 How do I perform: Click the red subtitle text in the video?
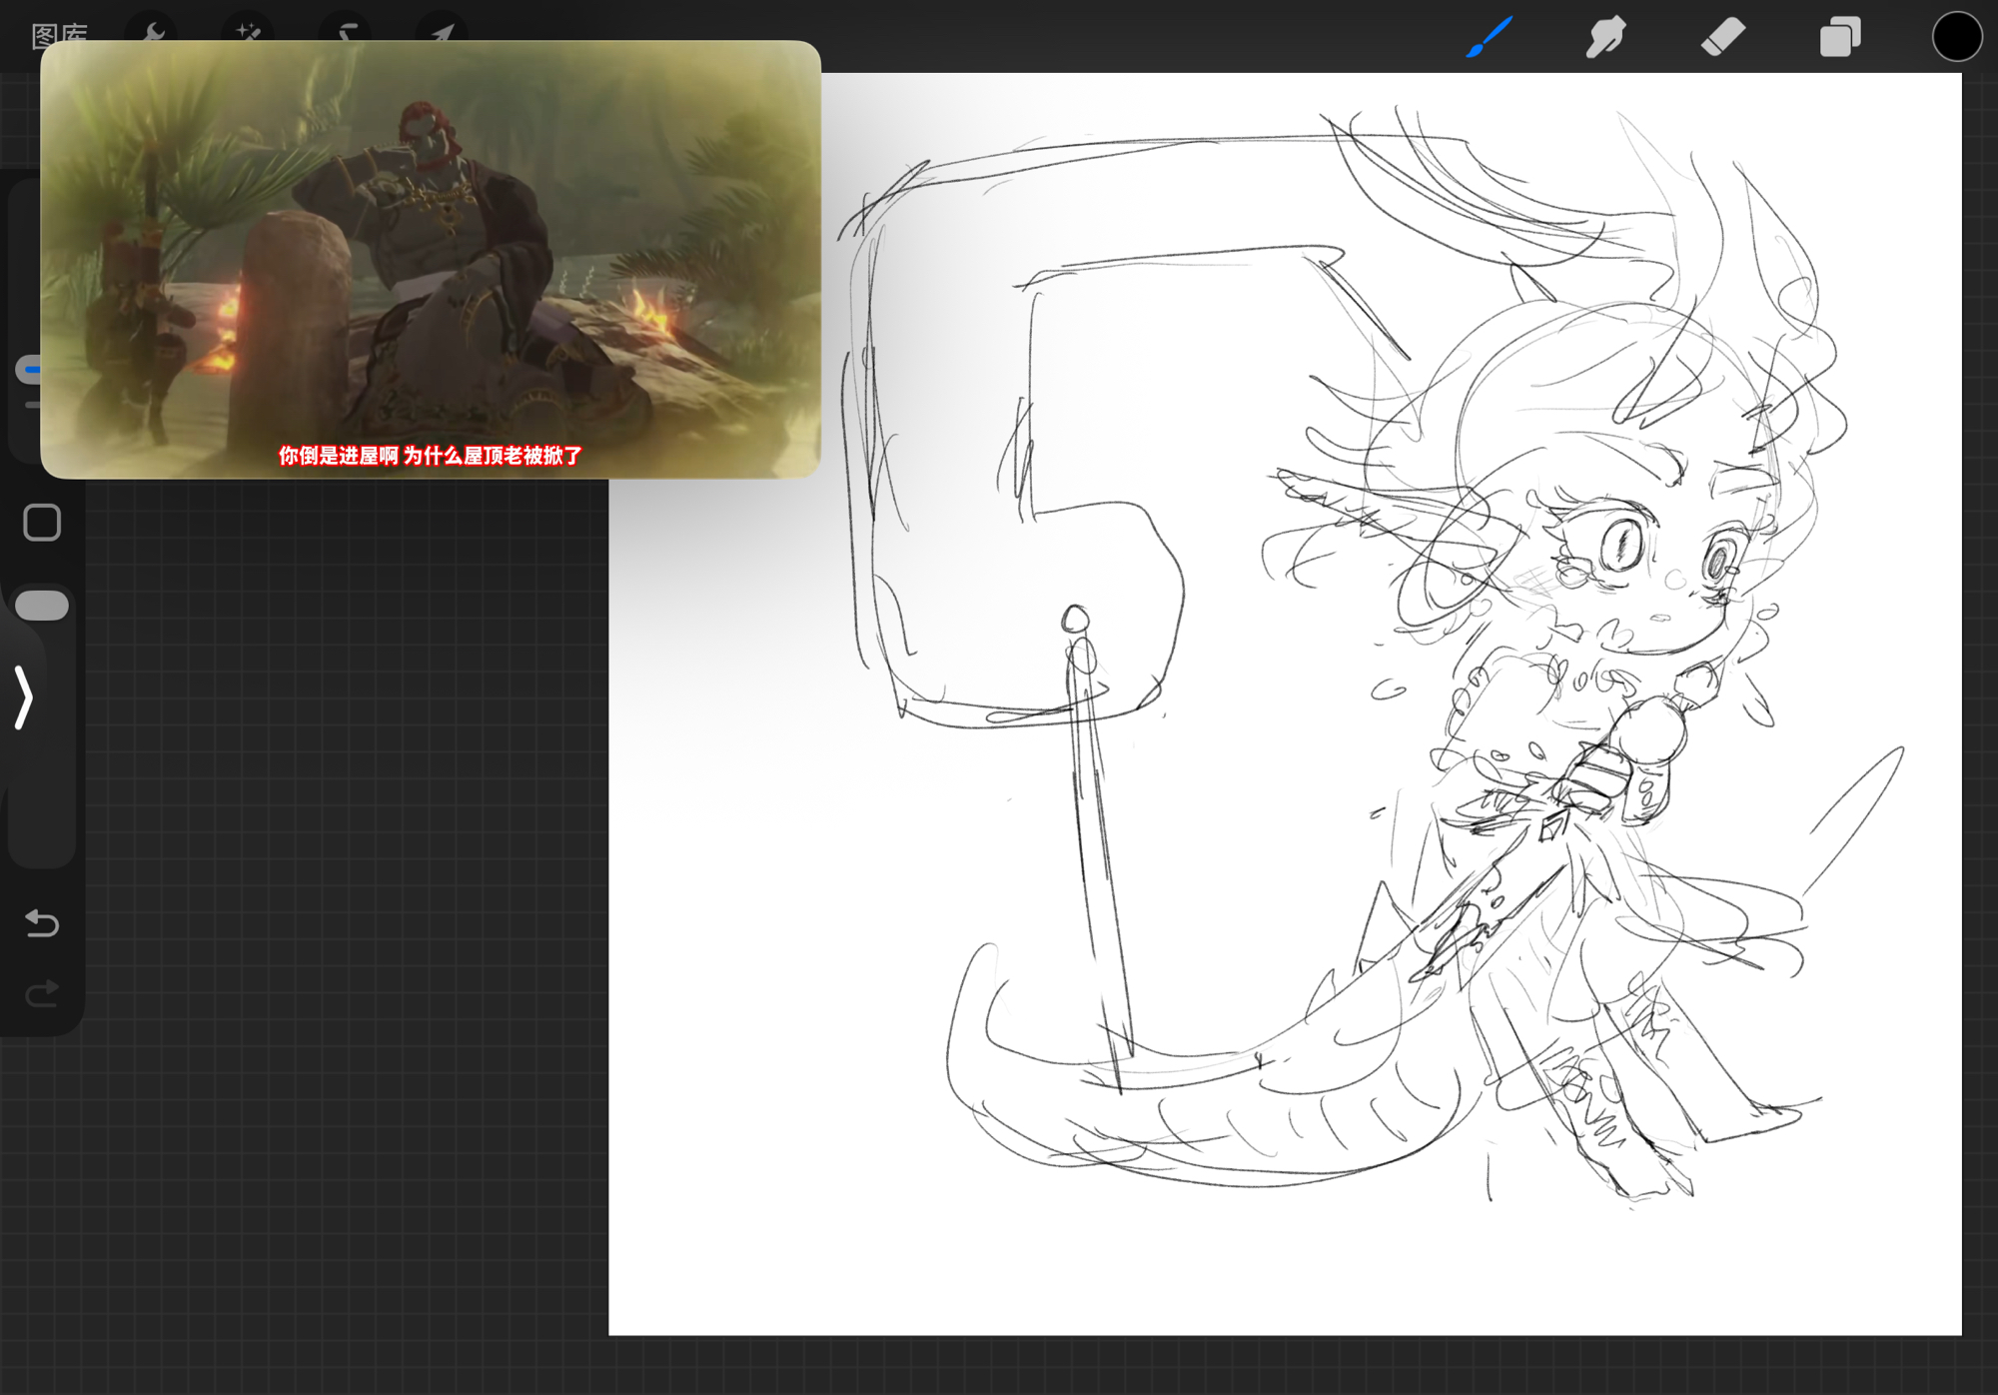click(x=430, y=456)
